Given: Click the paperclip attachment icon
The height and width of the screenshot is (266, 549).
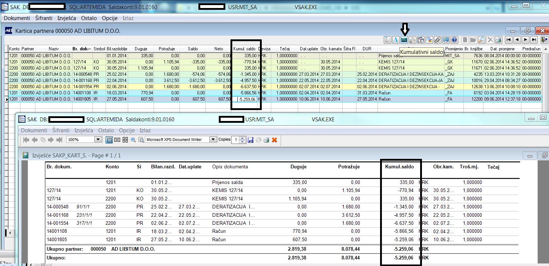Looking at the screenshot, I should pos(438,40).
